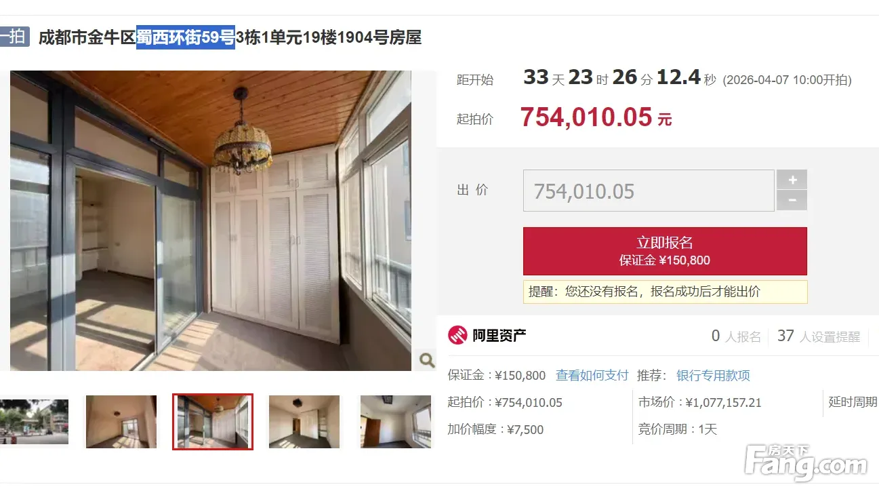Decrease bid with the minus button
879x491 pixels.
pyautogui.click(x=792, y=201)
